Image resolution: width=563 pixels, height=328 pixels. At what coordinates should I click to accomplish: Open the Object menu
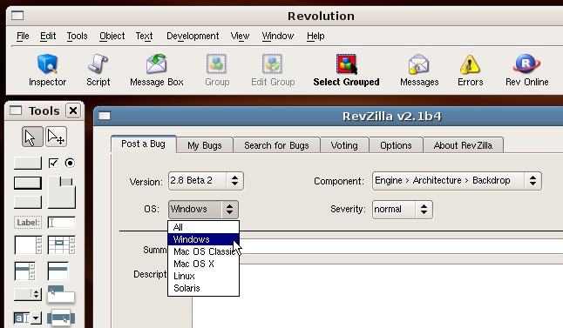(112, 36)
